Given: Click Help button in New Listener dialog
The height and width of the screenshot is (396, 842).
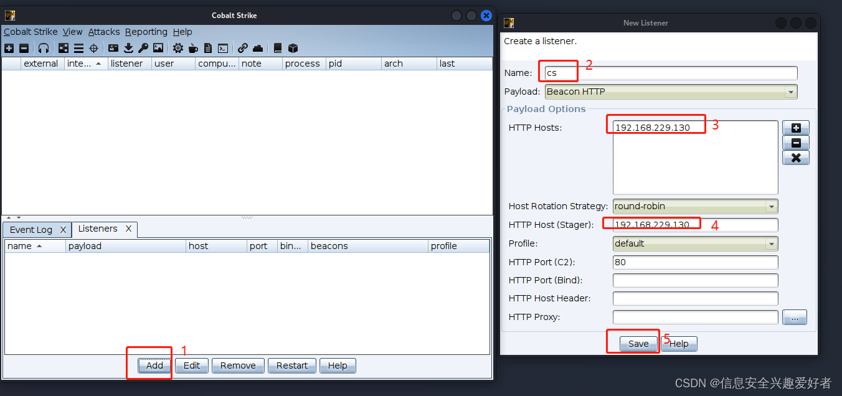Looking at the screenshot, I should [x=679, y=344].
